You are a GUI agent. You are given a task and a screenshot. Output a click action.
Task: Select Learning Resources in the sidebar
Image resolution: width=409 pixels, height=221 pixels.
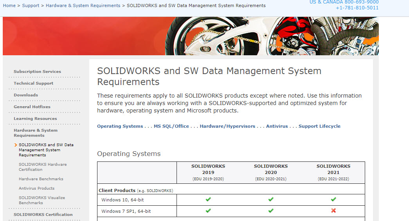pos(35,119)
